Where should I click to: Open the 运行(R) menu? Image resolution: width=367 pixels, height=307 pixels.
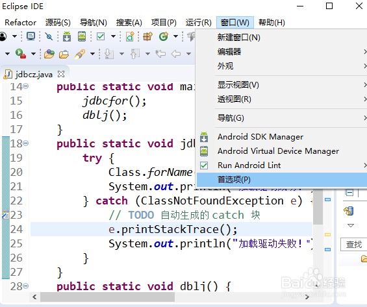(199, 23)
